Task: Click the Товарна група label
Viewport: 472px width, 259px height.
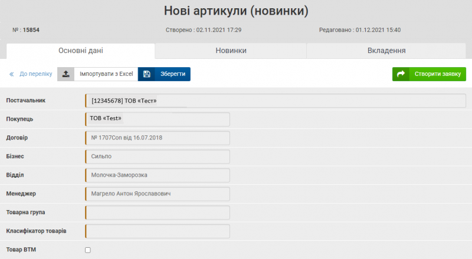Action: (x=25, y=212)
